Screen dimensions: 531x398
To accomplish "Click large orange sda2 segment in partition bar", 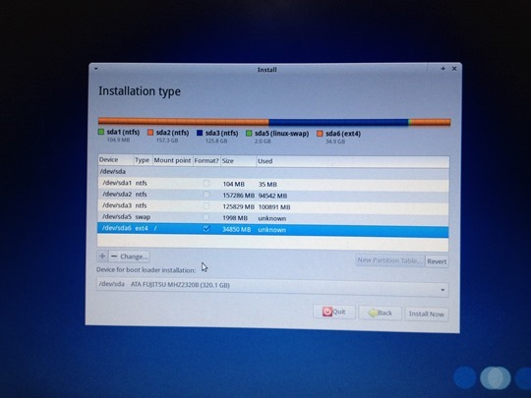I will (184, 121).
